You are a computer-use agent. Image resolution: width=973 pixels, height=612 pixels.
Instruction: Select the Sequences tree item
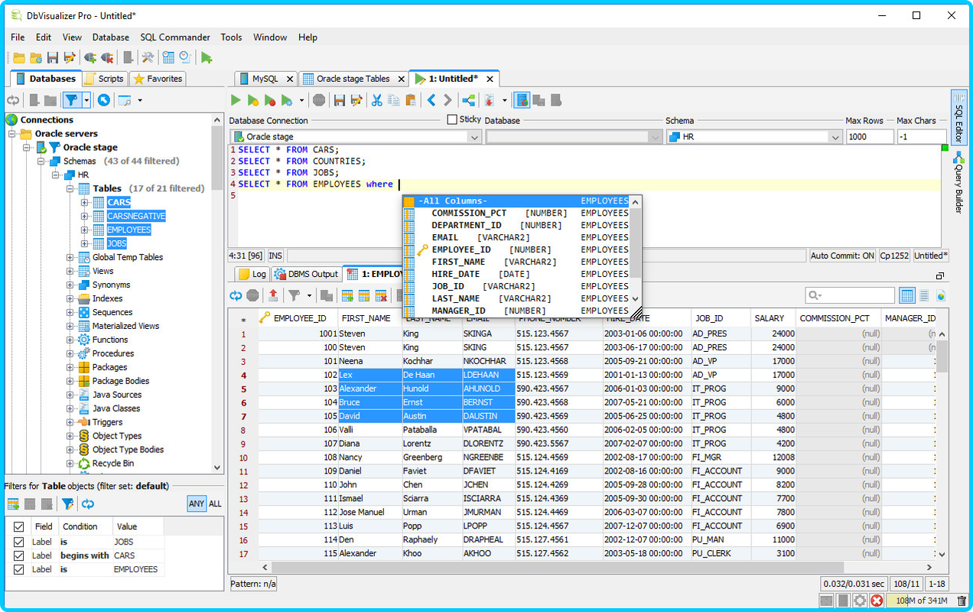pyautogui.click(x=112, y=312)
